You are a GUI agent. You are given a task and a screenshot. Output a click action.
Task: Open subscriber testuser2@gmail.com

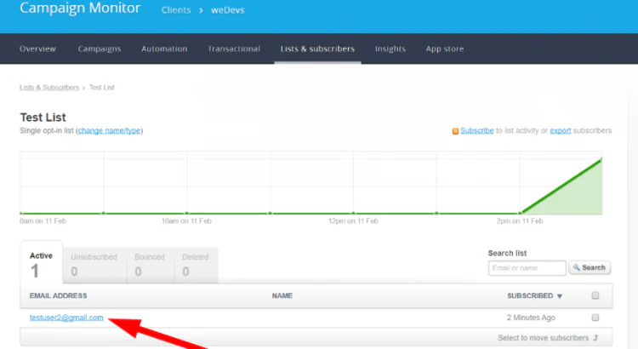(66, 318)
